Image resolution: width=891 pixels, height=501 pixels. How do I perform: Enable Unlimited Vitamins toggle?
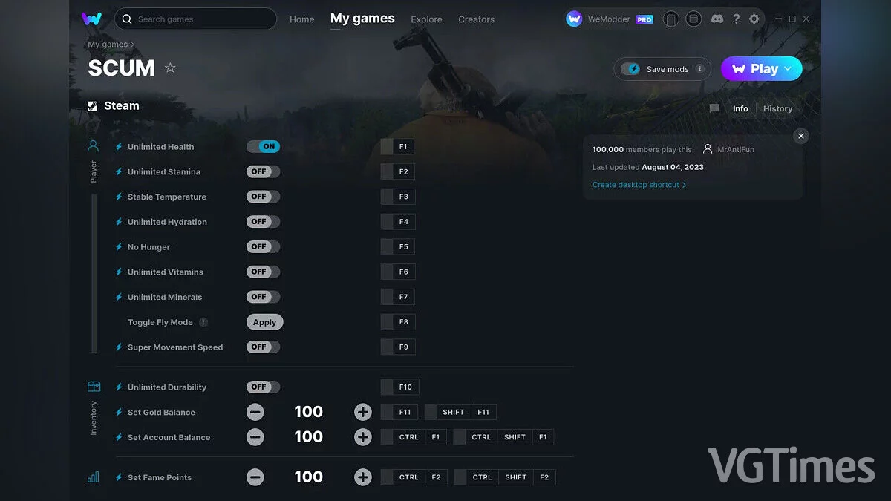263,272
